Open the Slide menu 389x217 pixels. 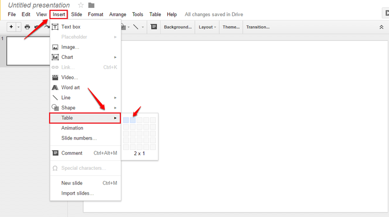pos(76,15)
